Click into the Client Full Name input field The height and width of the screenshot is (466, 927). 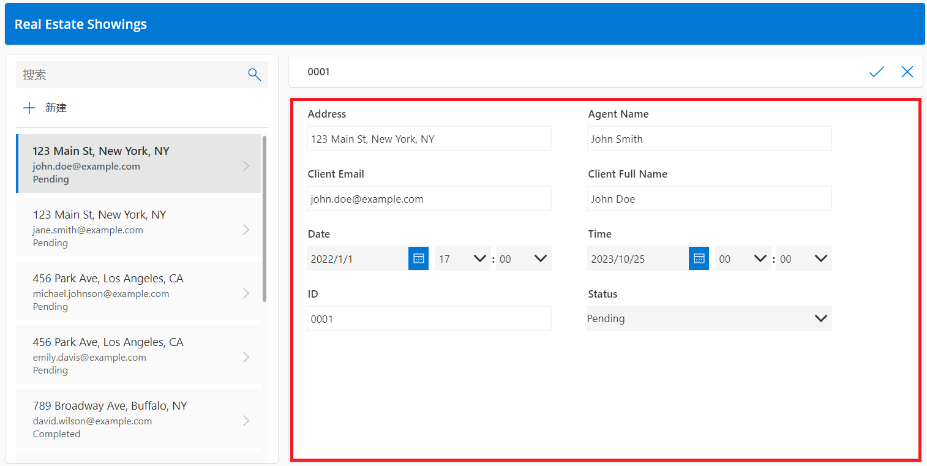[710, 198]
